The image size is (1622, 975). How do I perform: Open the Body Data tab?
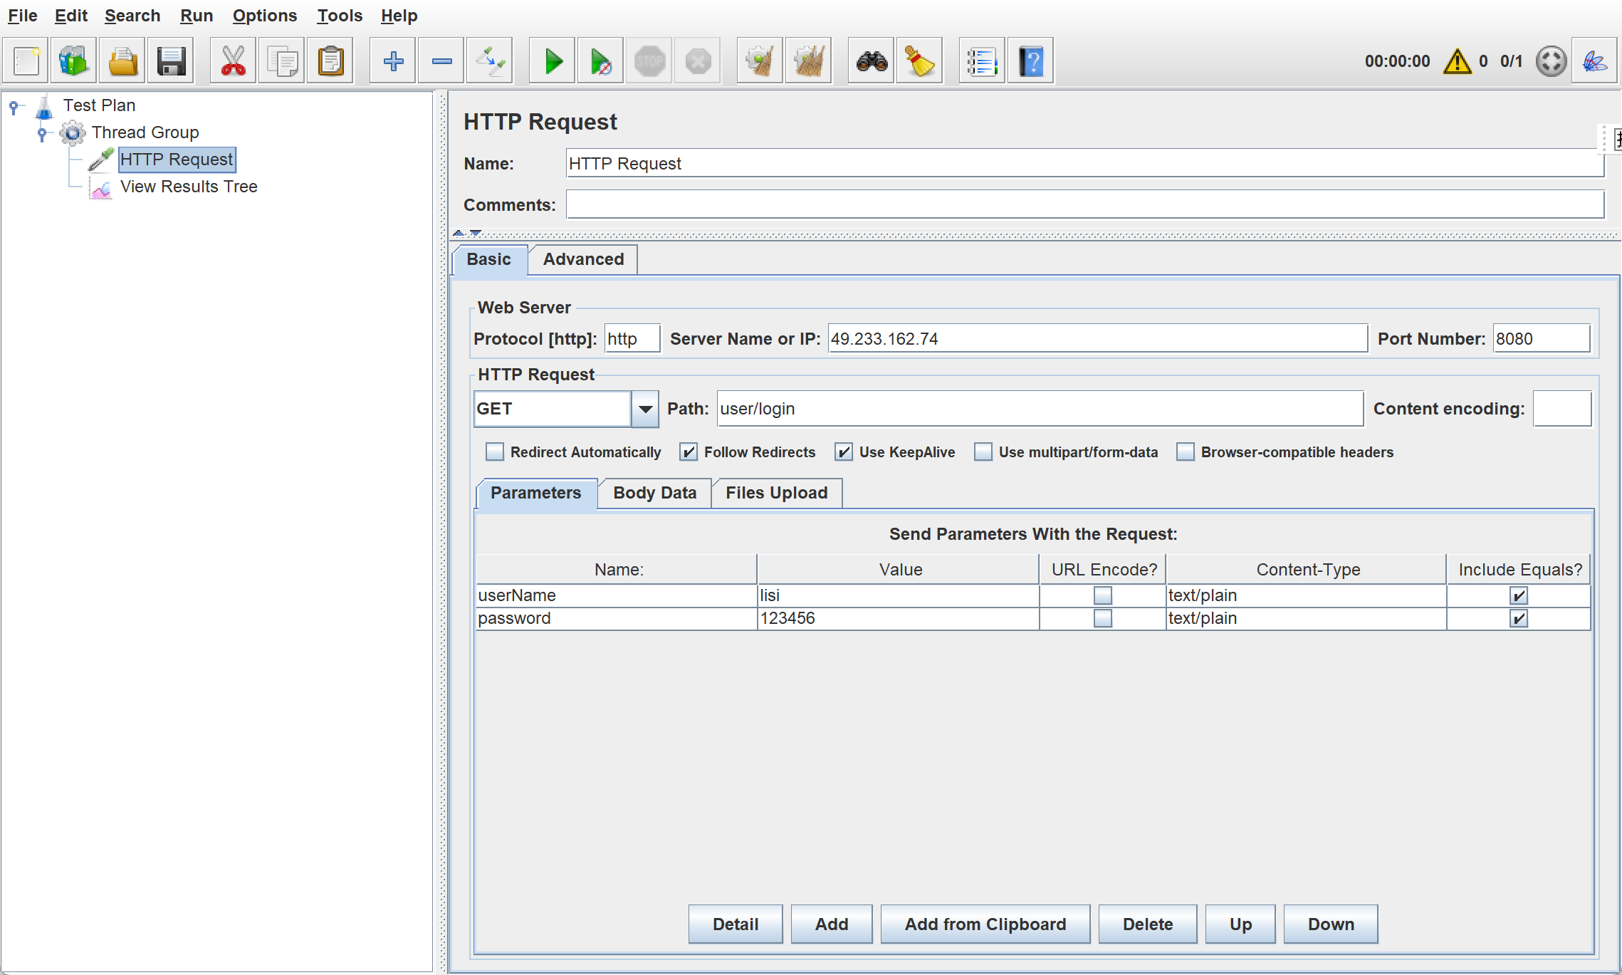tap(654, 493)
